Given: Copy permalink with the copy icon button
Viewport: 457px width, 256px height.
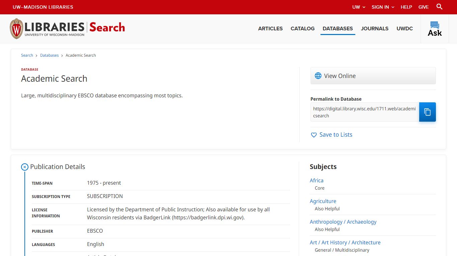Looking at the screenshot, I should point(428,112).
